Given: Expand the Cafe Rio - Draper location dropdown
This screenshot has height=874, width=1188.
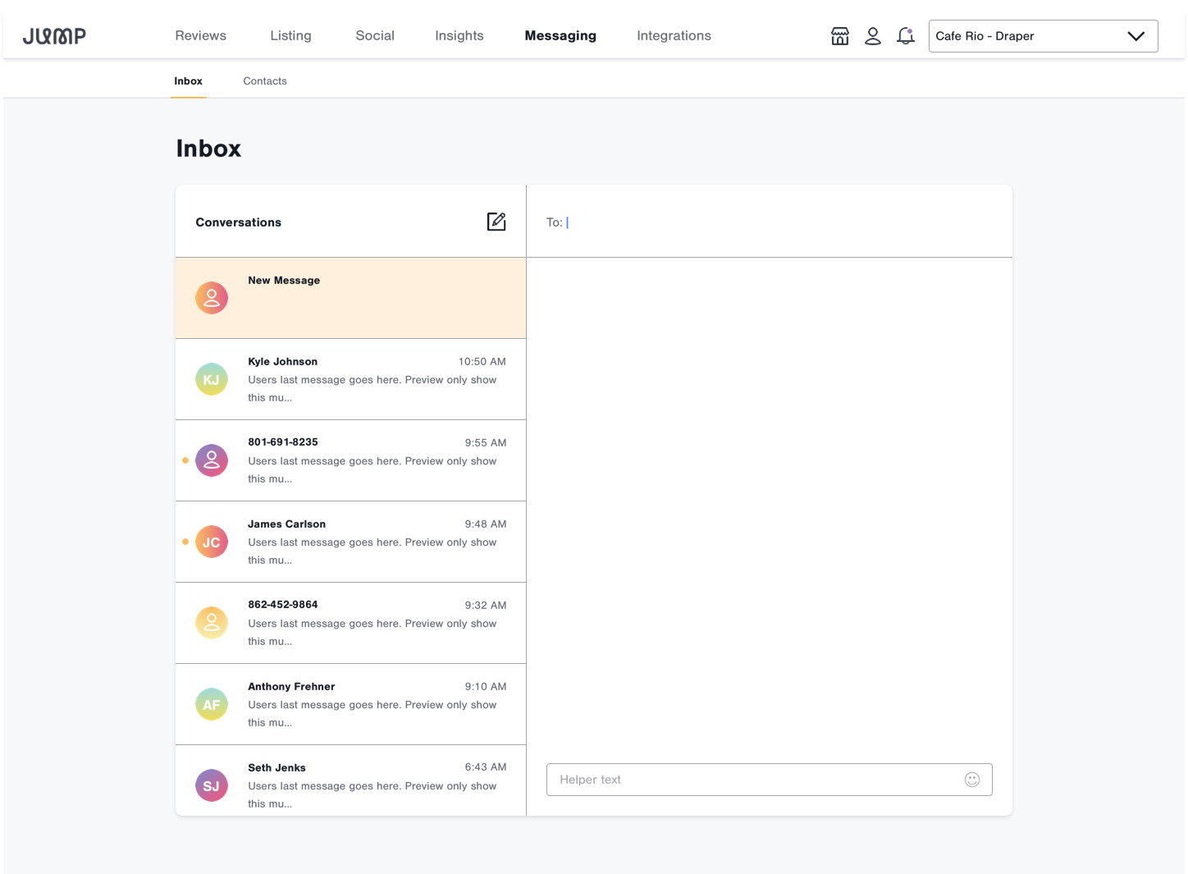Looking at the screenshot, I should 1043,36.
